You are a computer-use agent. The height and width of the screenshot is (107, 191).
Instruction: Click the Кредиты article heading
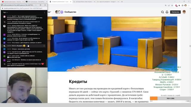(x=78, y=81)
